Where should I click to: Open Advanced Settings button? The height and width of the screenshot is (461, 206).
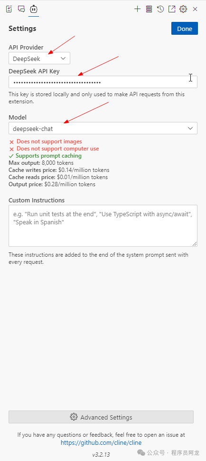coord(101,417)
